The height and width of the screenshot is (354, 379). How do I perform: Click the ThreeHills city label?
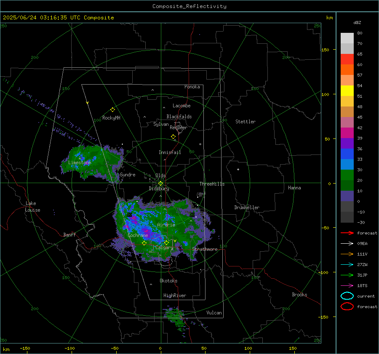pos(212,184)
